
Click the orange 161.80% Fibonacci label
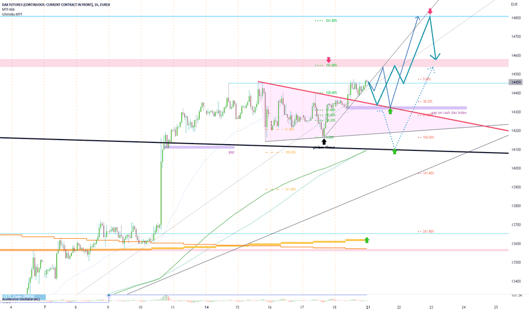tap(291, 189)
